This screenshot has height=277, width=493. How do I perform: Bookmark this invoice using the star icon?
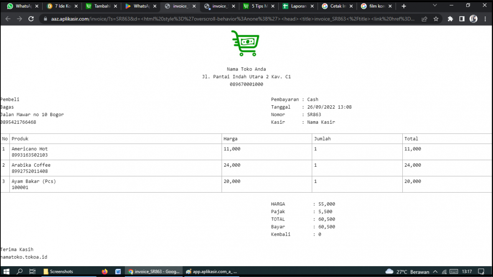[x=437, y=19]
